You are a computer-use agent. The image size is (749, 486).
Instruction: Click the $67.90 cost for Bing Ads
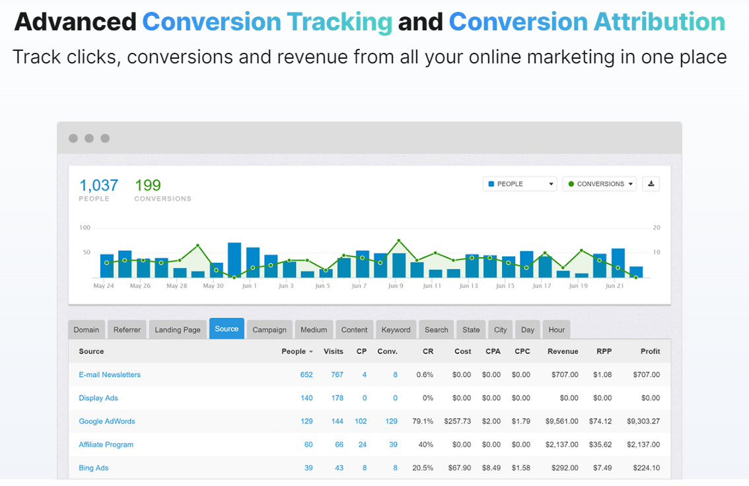click(x=460, y=468)
